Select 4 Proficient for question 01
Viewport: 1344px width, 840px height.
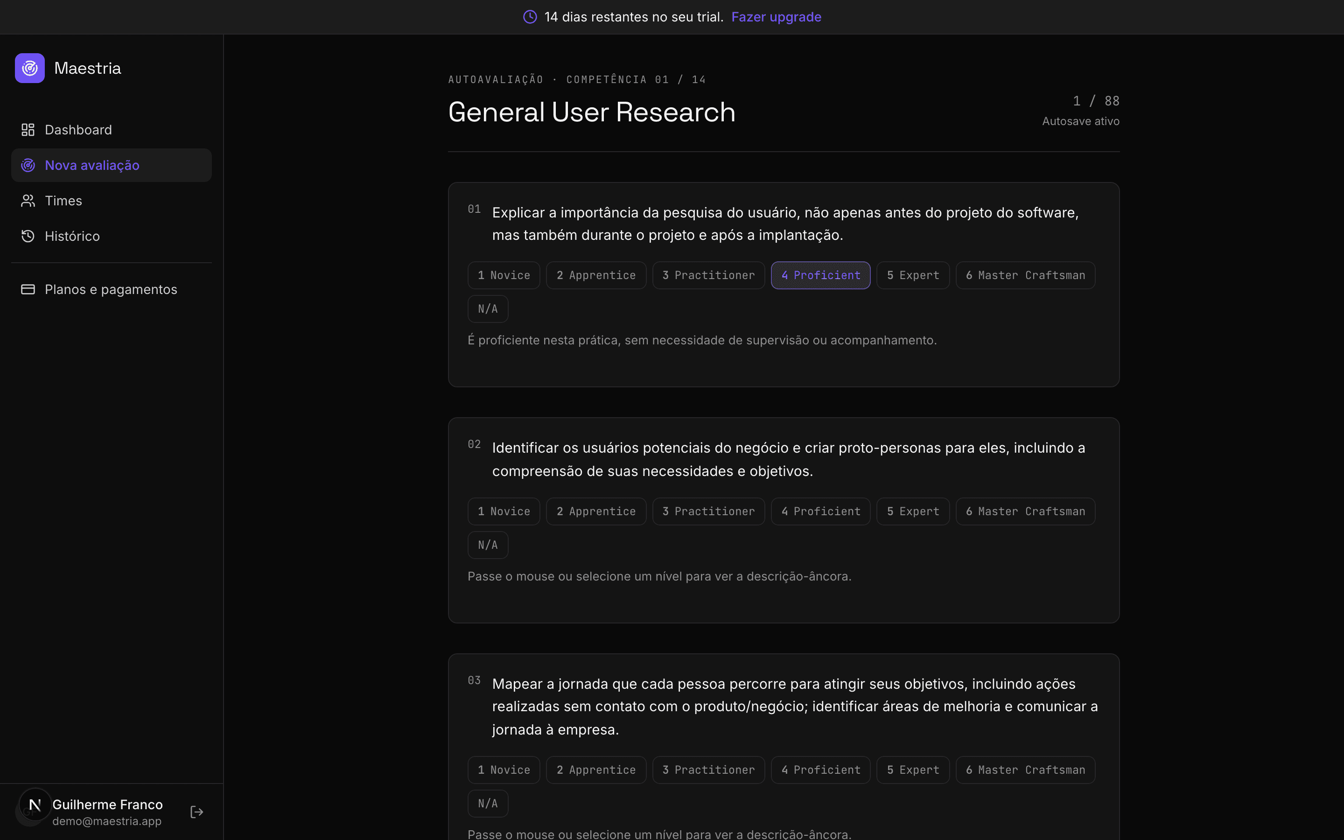tap(820, 275)
